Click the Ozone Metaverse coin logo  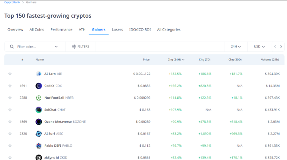tap(39, 122)
